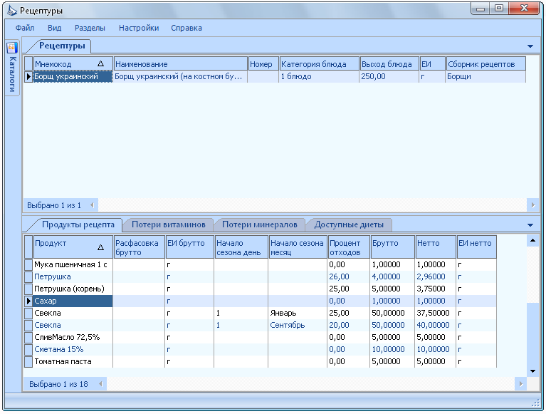546x414 pixels.
Task: Sort recipes by Мнемокод column
Action: (x=73, y=63)
